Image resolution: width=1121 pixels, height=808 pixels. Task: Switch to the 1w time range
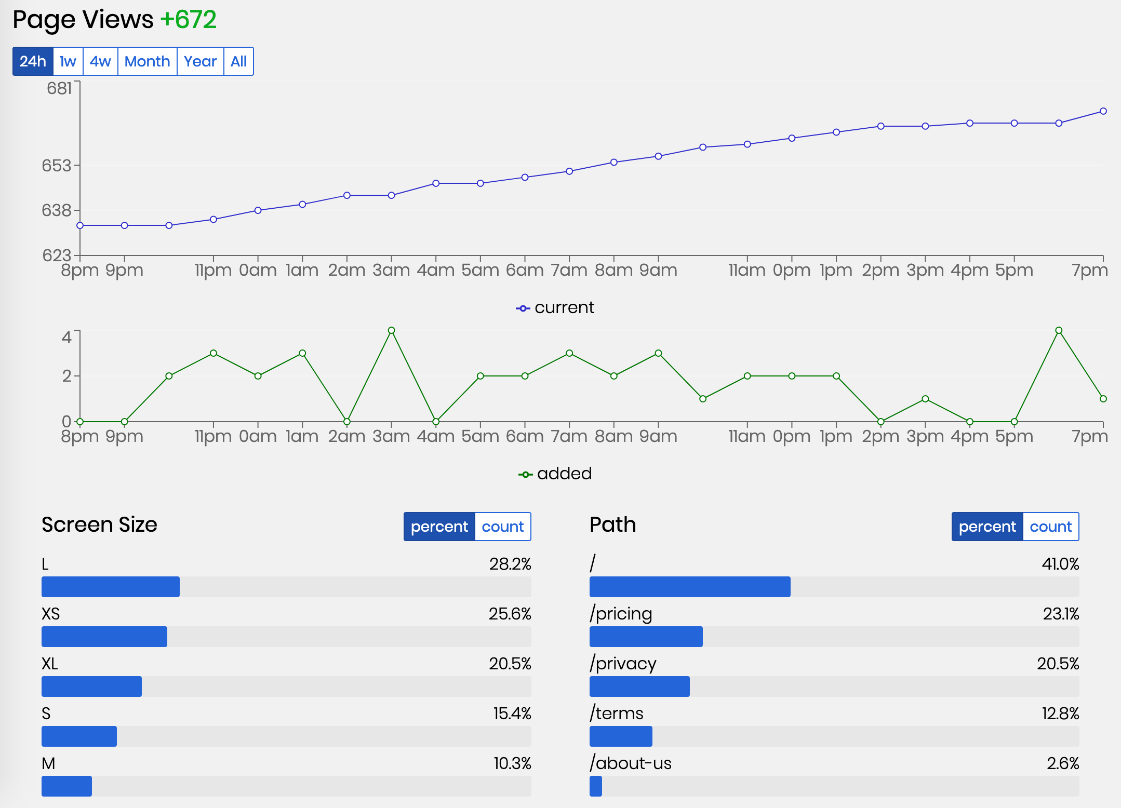click(x=68, y=61)
